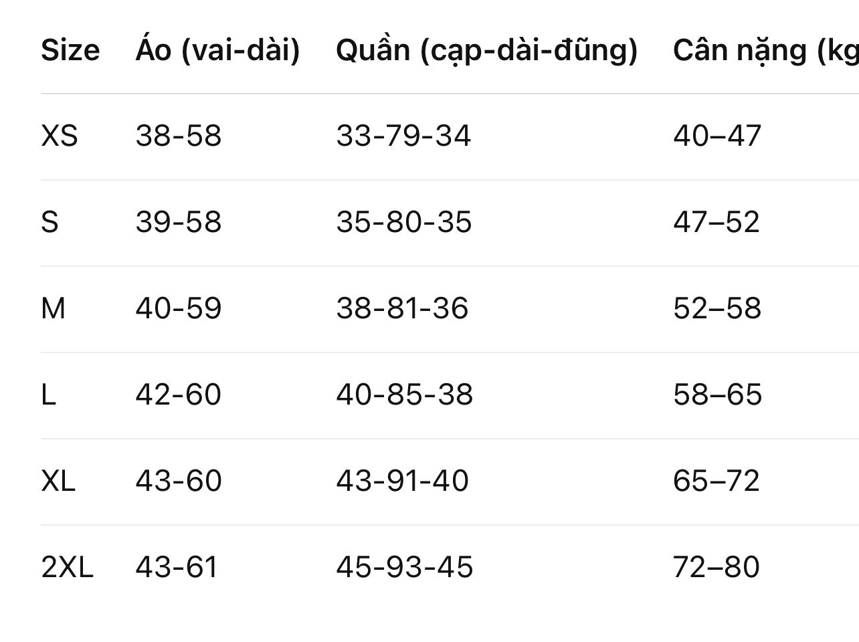Click the 40–47 weight range cell

tap(717, 136)
